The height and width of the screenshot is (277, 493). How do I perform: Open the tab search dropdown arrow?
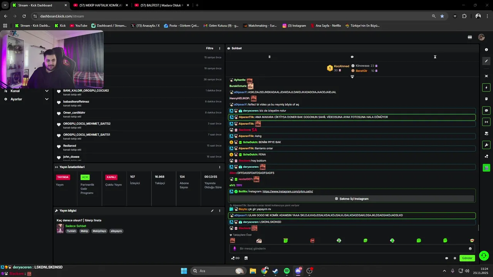[x=5, y=5]
